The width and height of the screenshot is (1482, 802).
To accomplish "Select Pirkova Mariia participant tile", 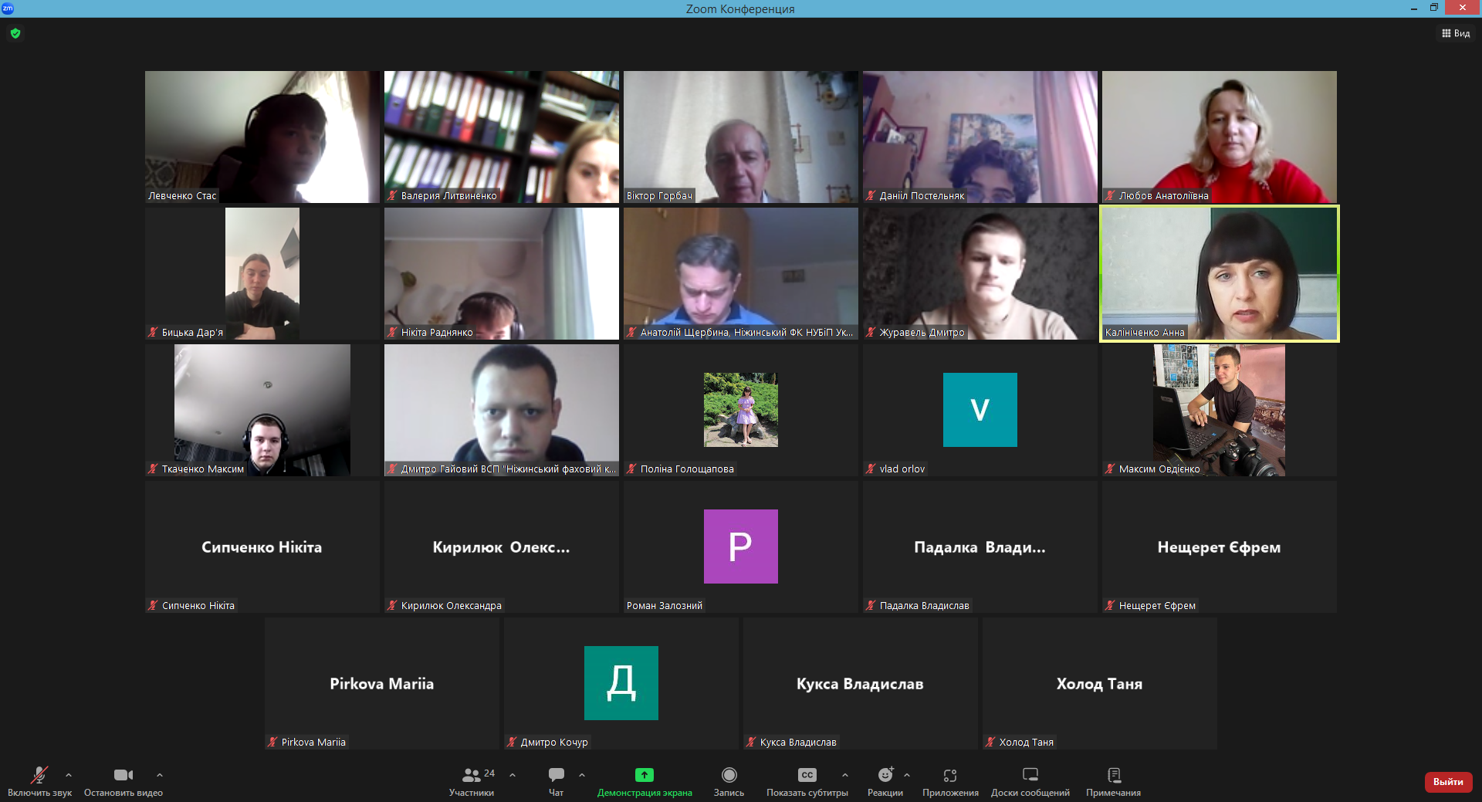I will pos(382,684).
